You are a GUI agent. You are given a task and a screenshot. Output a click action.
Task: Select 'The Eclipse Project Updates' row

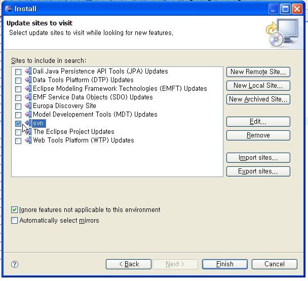[73, 131]
